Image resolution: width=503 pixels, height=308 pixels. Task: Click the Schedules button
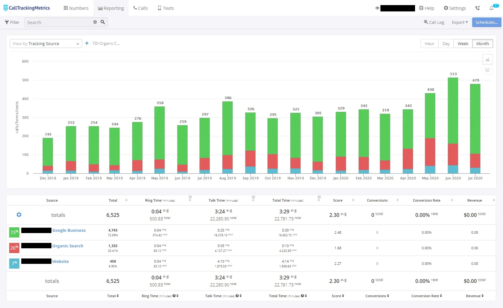[486, 22]
